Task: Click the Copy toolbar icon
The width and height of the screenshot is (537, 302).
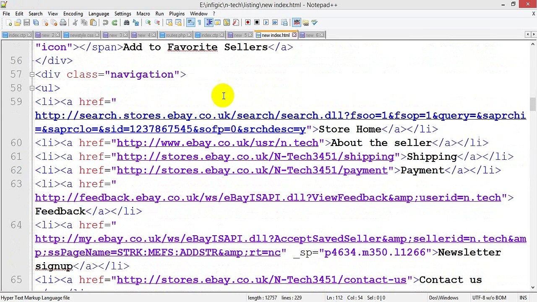Action: pyautogui.click(x=84, y=23)
